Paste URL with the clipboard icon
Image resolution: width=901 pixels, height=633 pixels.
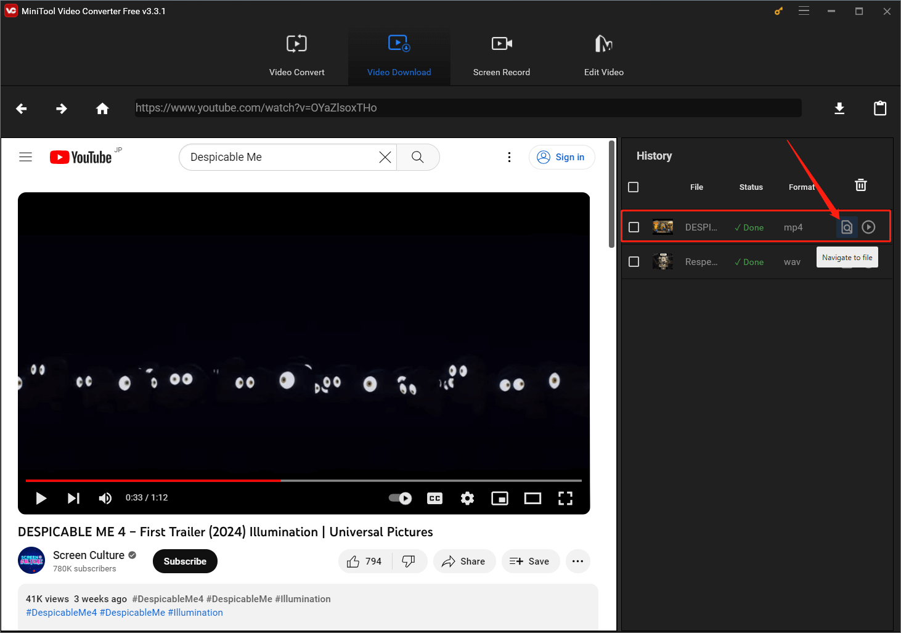(x=880, y=108)
